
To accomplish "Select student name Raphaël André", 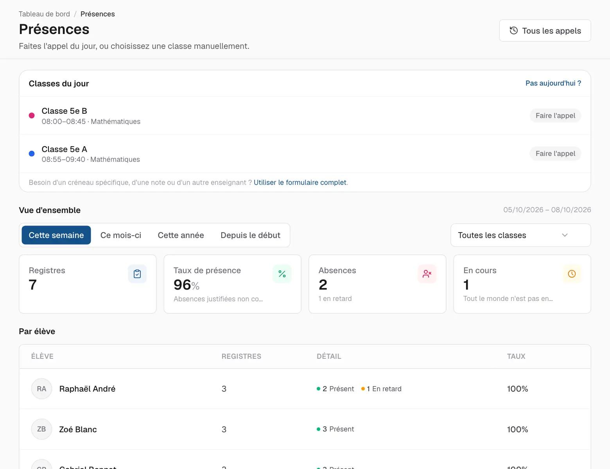I will (x=87, y=389).
